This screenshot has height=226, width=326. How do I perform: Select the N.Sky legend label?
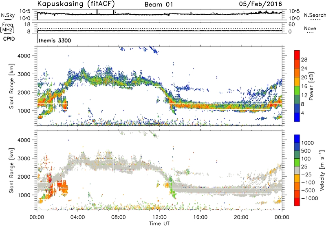[8, 15]
